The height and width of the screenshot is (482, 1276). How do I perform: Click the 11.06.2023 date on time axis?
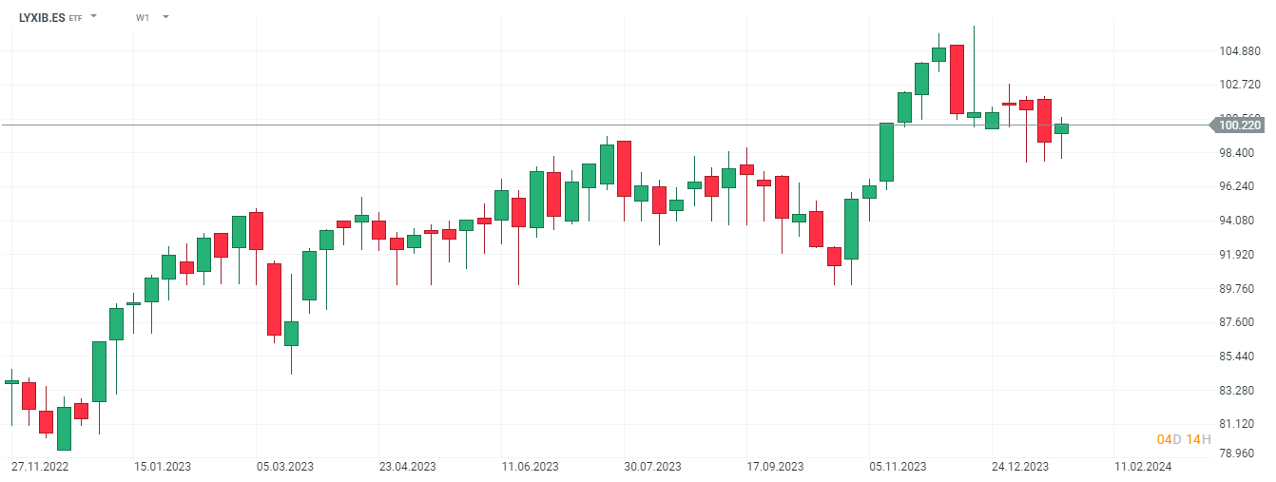click(531, 467)
